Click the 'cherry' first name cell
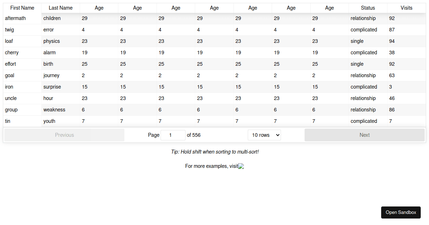 22,52
